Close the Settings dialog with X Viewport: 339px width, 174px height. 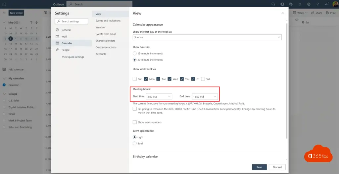pyautogui.click(x=282, y=13)
